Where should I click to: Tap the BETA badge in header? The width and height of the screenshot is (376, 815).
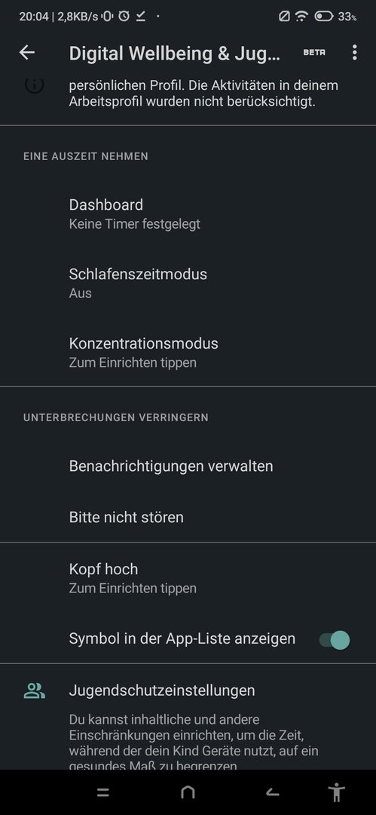coord(314,53)
